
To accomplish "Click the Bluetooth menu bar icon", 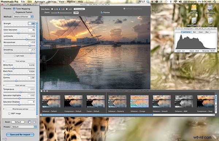I will [171, 1].
